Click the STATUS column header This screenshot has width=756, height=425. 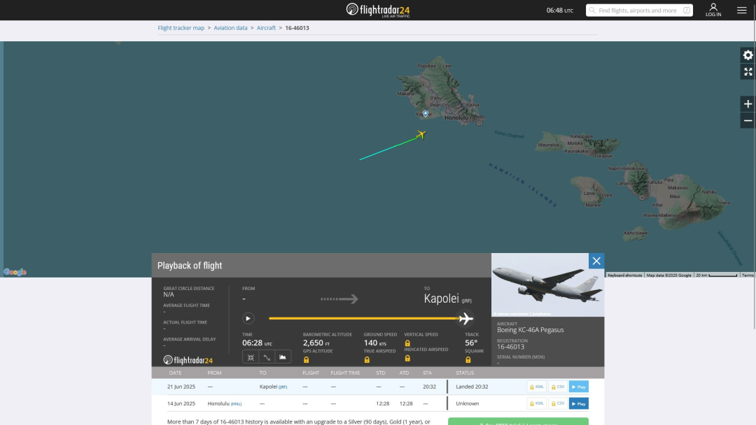(465, 373)
